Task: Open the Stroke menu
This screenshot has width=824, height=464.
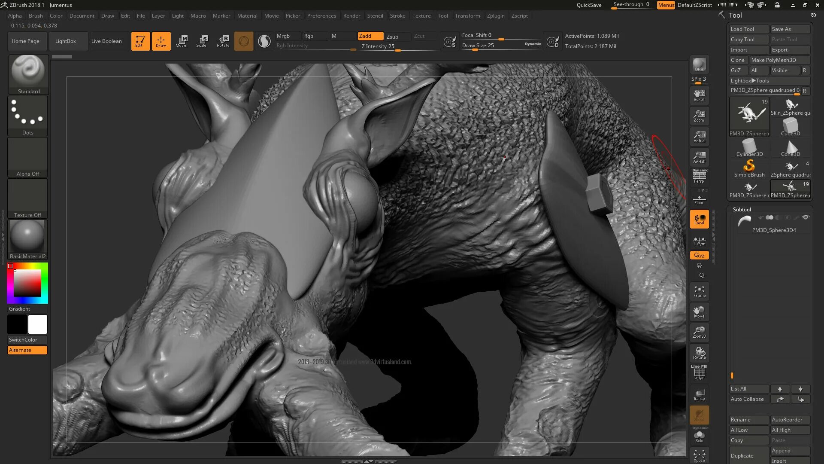Action: pos(397,16)
